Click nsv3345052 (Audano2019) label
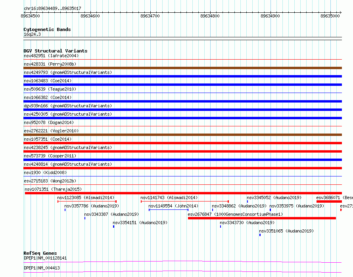 pos(274,198)
